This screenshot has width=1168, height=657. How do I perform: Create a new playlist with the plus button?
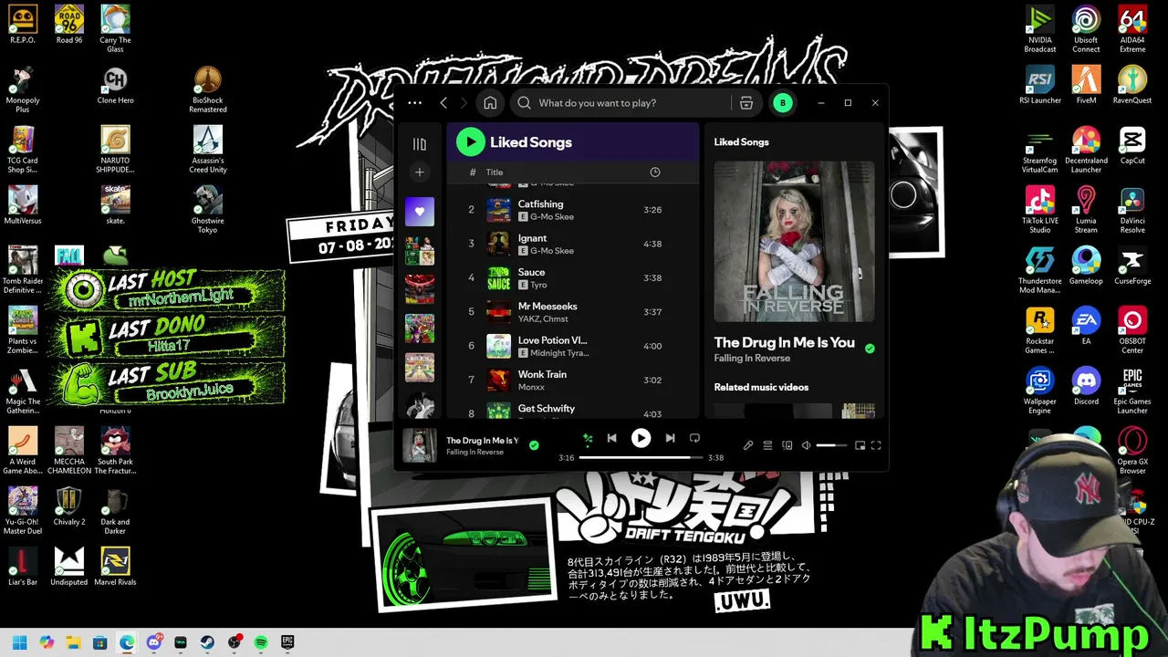click(420, 172)
